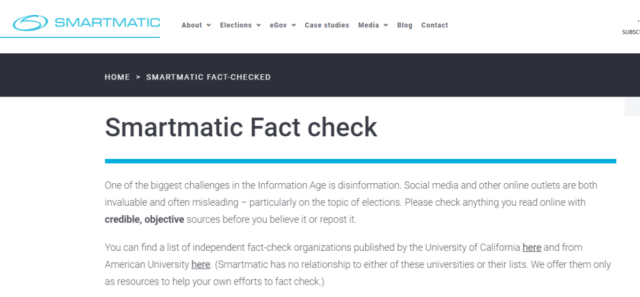The width and height of the screenshot is (640, 297).
Task: Go to Case studies page
Action: (327, 25)
